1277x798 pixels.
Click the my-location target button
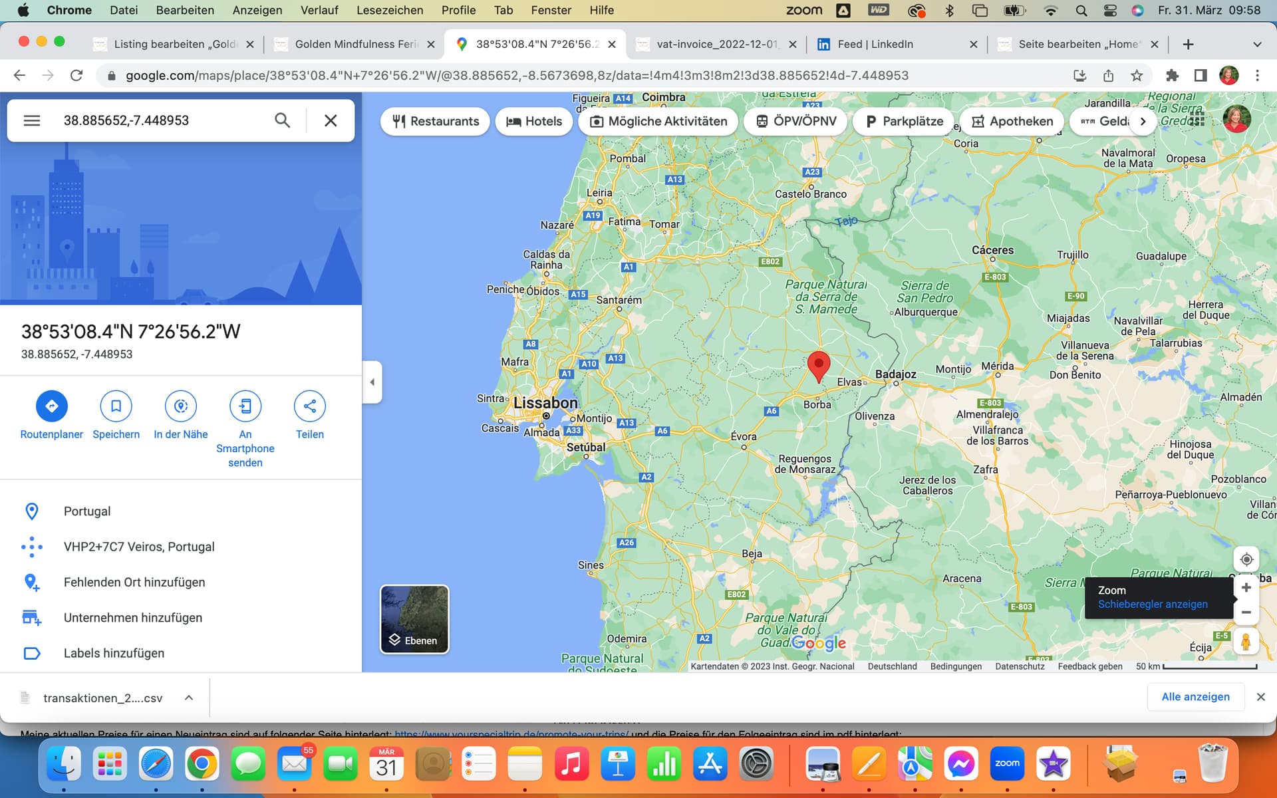(1246, 559)
